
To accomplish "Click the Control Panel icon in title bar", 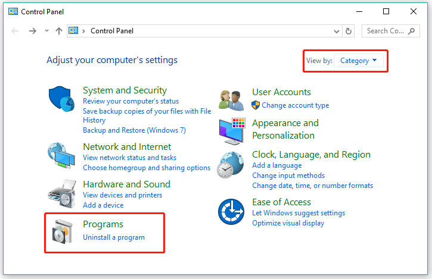I will click(x=13, y=11).
